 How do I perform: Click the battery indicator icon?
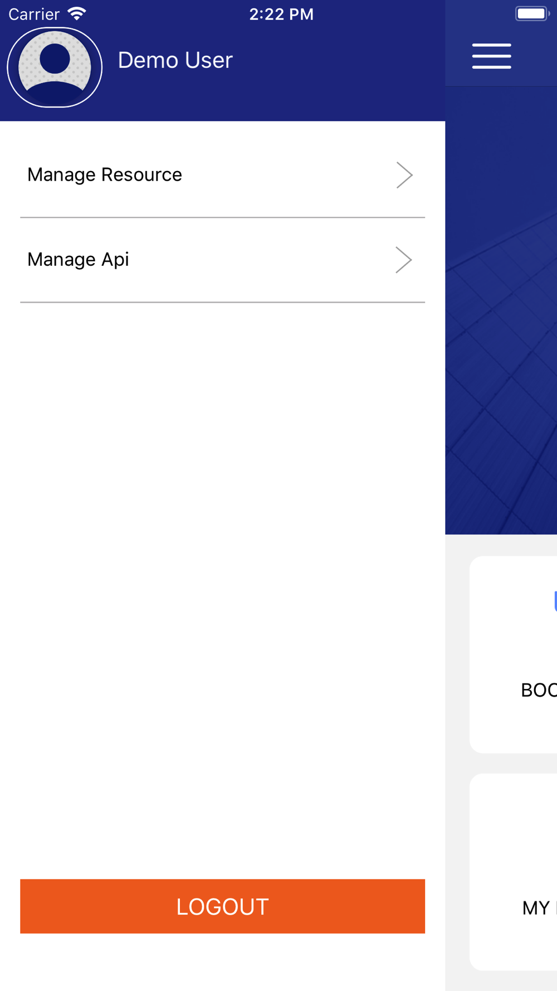tap(532, 13)
